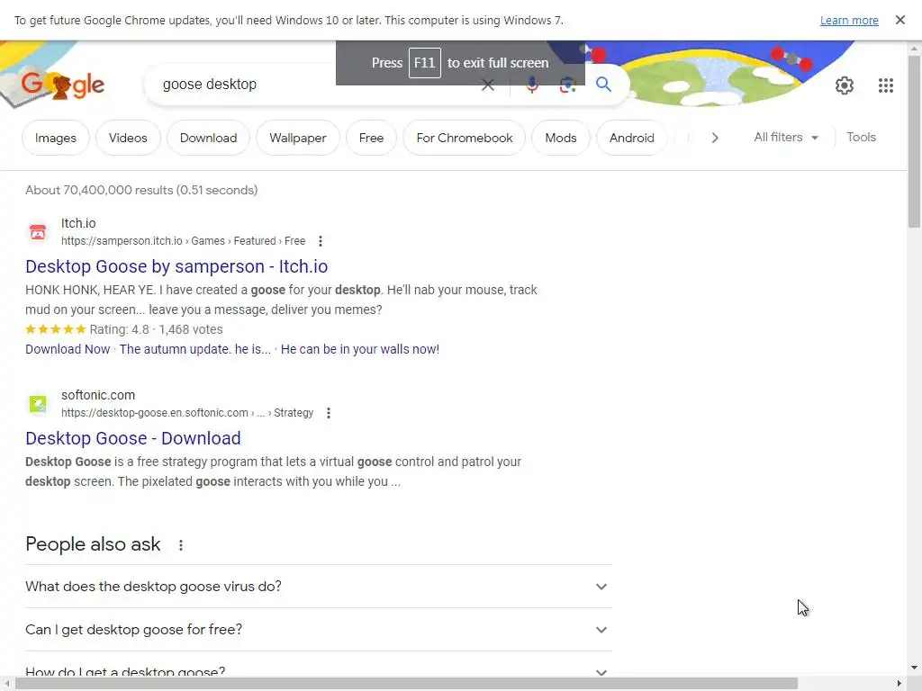Select the Wallpaper filter chip
The width and height of the screenshot is (922, 691).
pyautogui.click(x=297, y=138)
